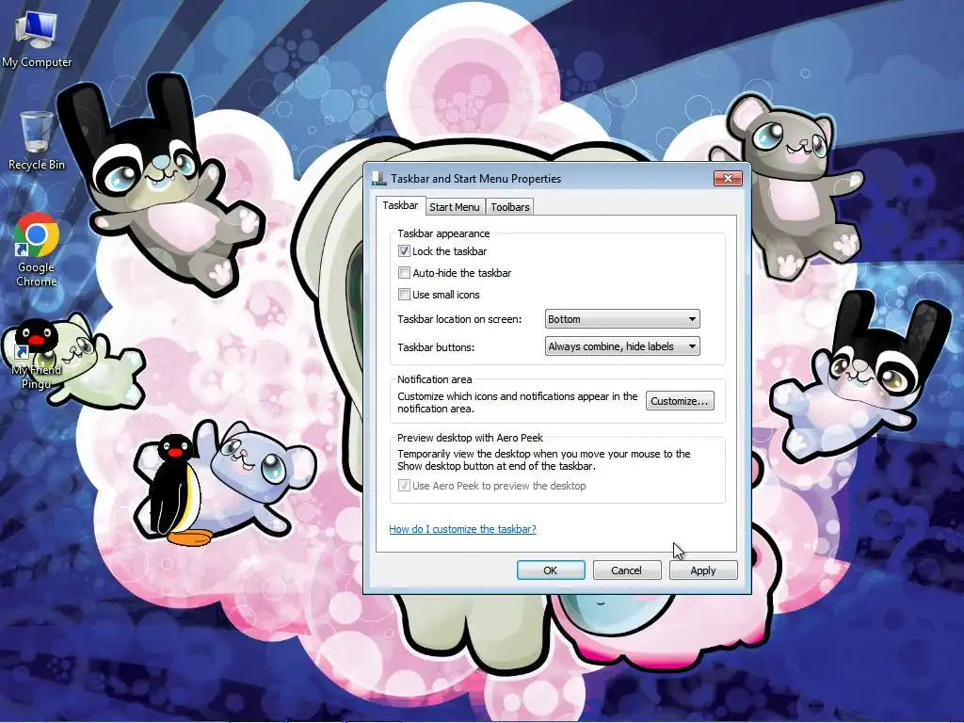The height and width of the screenshot is (723, 964).
Task: Select the Google Chrome desktop shortcut
Action: pos(37,250)
